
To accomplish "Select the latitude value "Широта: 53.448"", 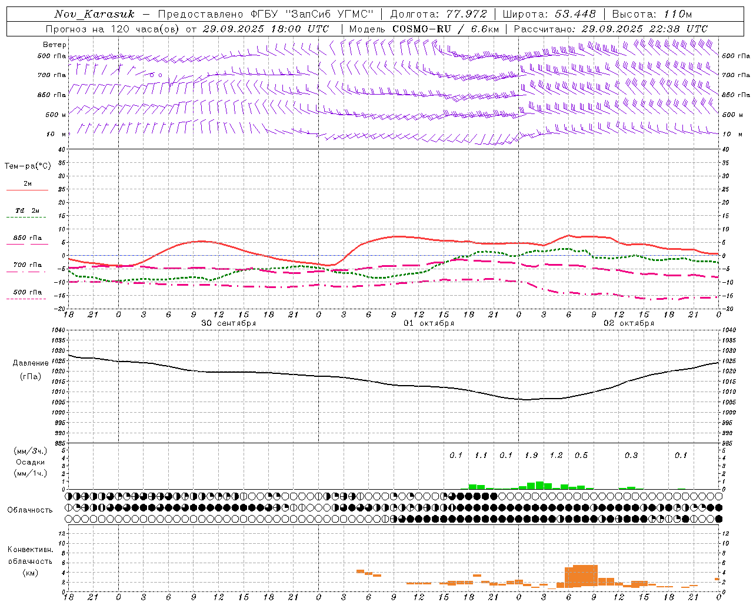I will (549, 14).
